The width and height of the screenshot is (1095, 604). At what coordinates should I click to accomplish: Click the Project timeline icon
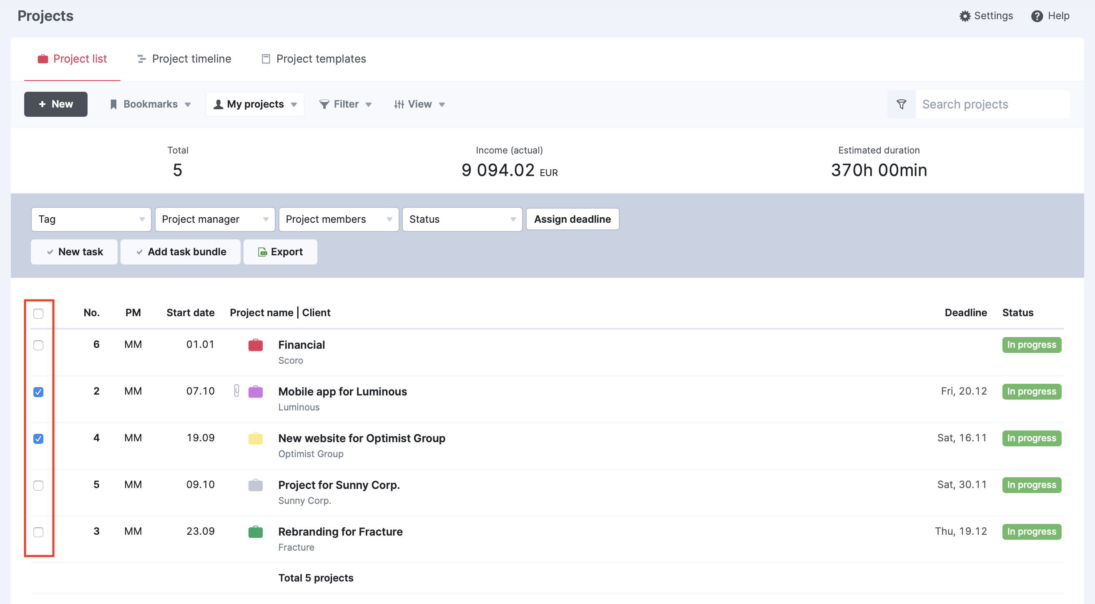tap(141, 59)
